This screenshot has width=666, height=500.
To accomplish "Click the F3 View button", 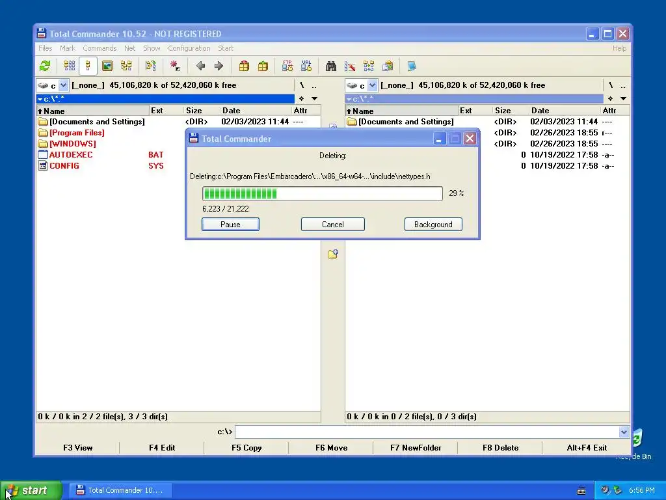I will (x=78, y=448).
